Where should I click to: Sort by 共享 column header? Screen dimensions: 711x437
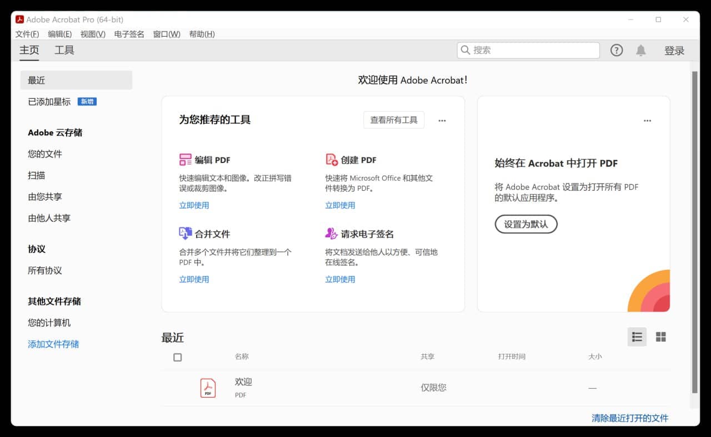428,357
